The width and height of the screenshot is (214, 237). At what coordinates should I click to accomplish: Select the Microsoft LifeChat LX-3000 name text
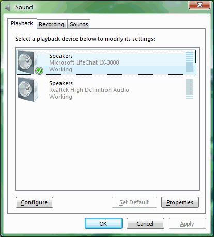point(84,62)
